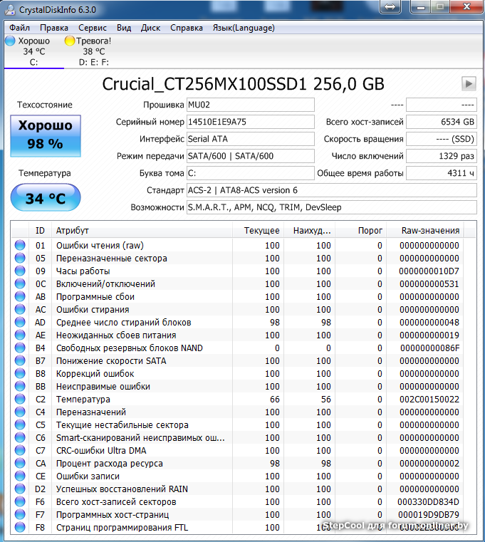Screen dimensions: 485x542
Task: Open the Файл menu
Action: (20, 28)
